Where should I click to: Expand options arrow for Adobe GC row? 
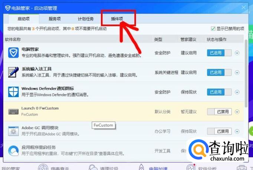coord(237,131)
